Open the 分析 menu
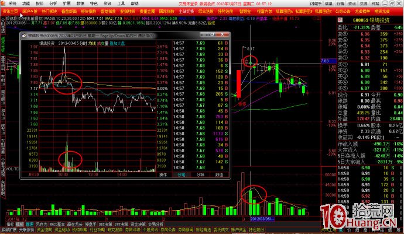Image resolution: width=404 pixels, height=234 pixels. pos(53,4)
